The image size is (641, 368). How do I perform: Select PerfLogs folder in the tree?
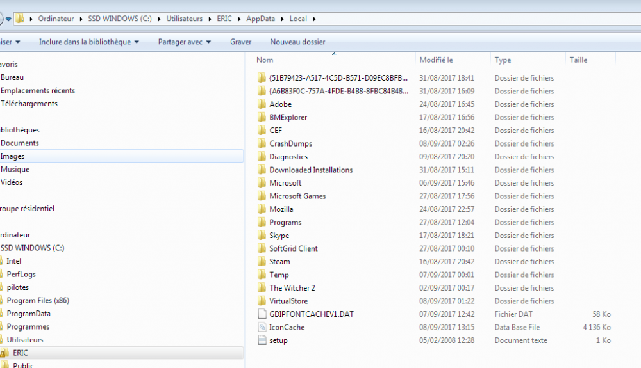click(x=21, y=274)
